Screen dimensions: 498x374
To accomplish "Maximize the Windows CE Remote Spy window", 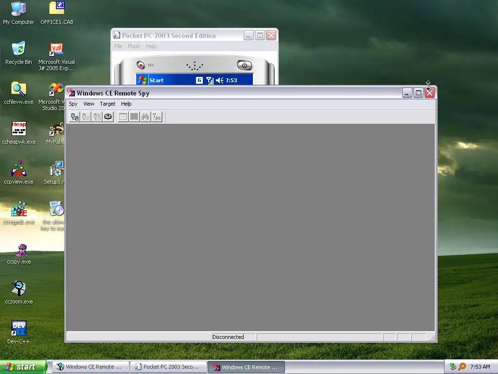I will [419, 93].
